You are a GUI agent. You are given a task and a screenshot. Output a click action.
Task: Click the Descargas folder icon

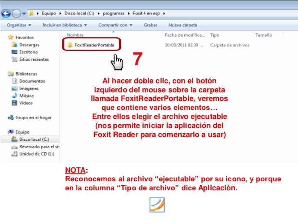(x=14, y=45)
